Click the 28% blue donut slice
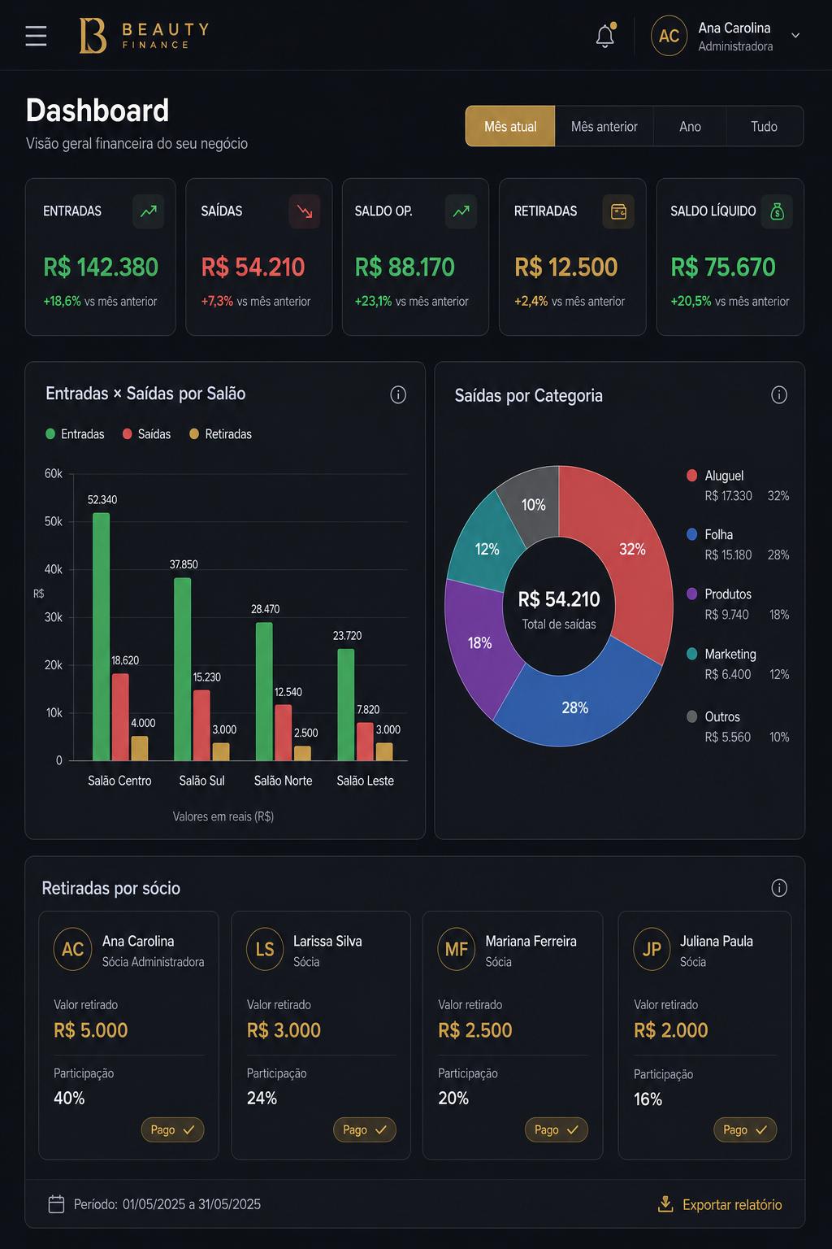 pos(577,706)
